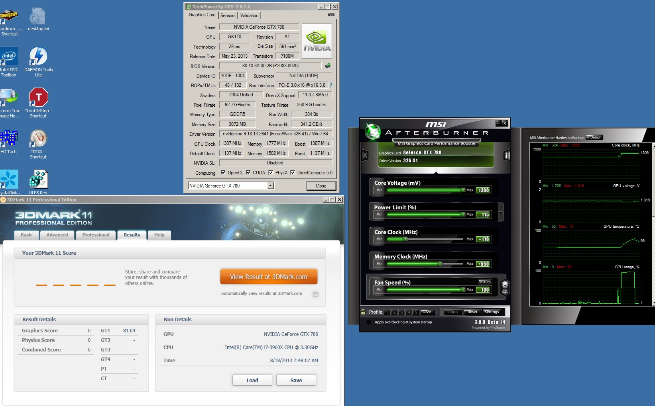Click the Afterburner jet logo icon
The width and height of the screenshot is (655, 406).
(373, 132)
